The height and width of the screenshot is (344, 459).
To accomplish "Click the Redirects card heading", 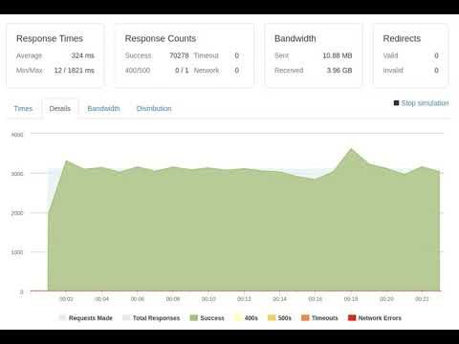I will (x=402, y=38).
